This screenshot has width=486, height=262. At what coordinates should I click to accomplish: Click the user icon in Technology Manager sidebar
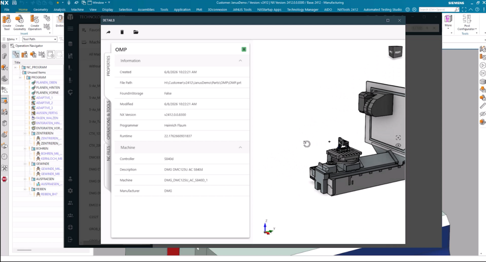coord(70,179)
